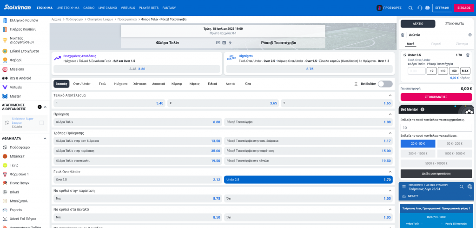Collapse Να κριθεί στα πέναλτι section

point(390,209)
